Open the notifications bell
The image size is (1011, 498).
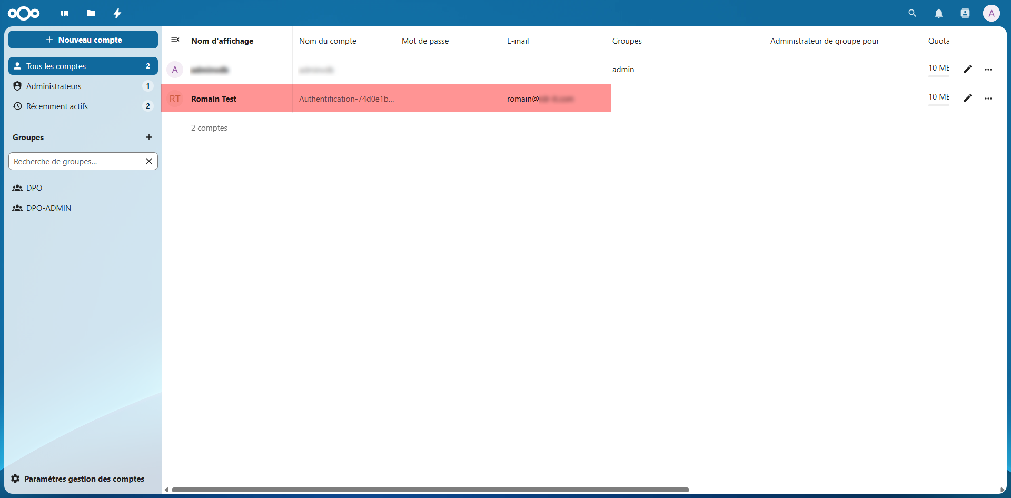pos(939,13)
